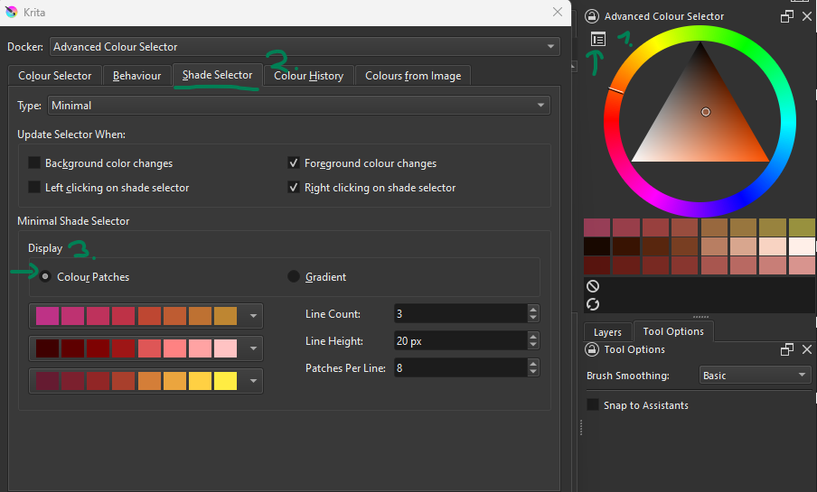This screenshot has height=492, width=817.
Task: Uncheck Right clicking on shade selector
Action: tap(294, 188)
